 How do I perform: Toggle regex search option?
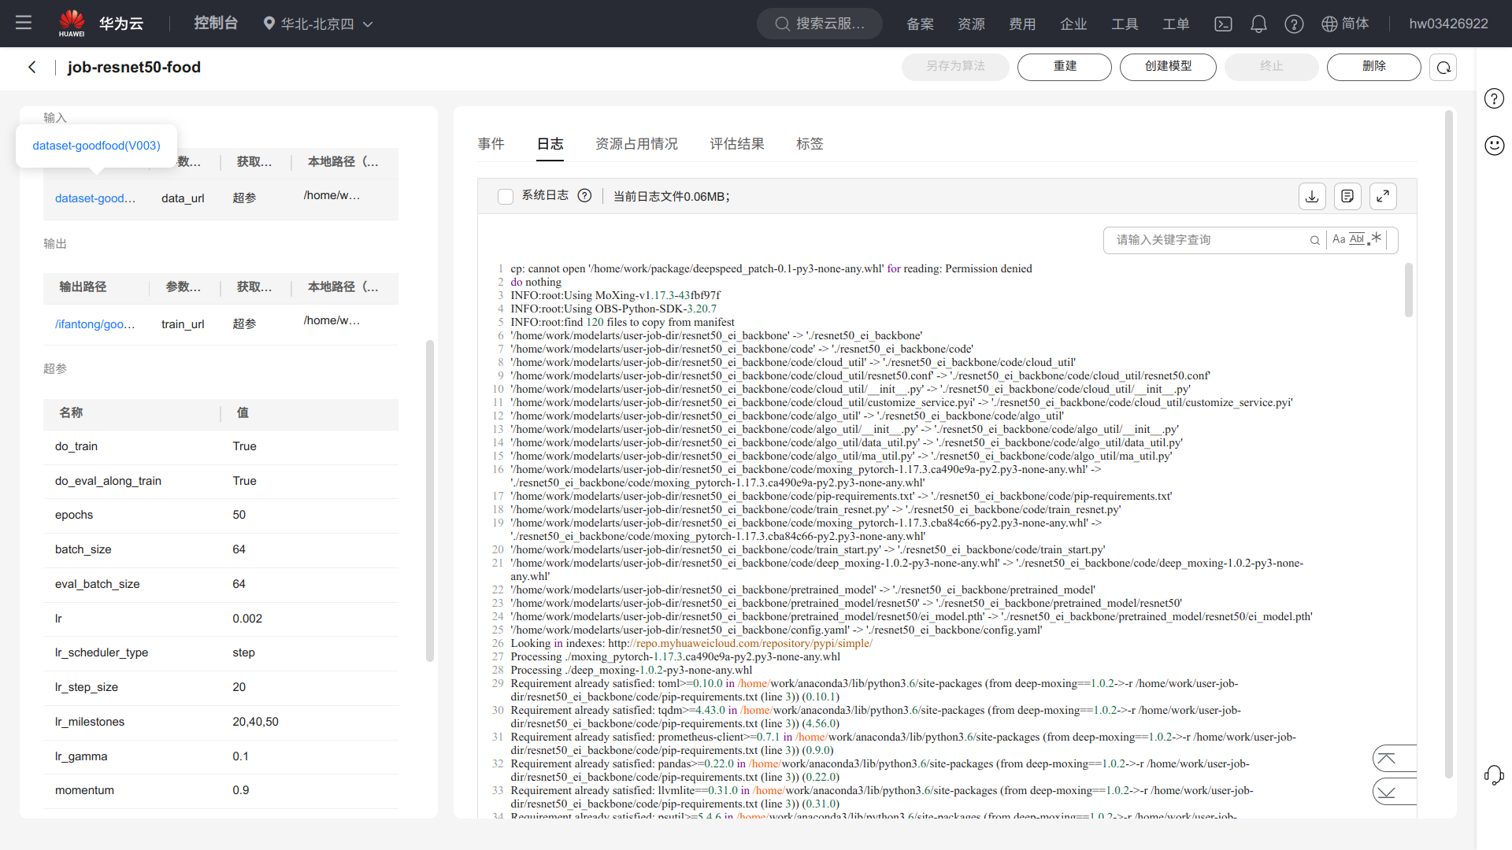click(x=1376, y=238)
